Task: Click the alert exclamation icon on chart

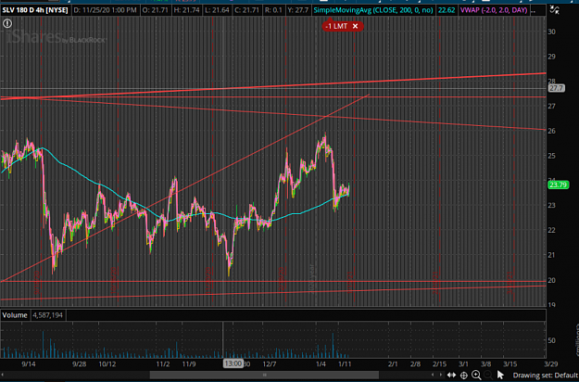Action: (7, 24)
